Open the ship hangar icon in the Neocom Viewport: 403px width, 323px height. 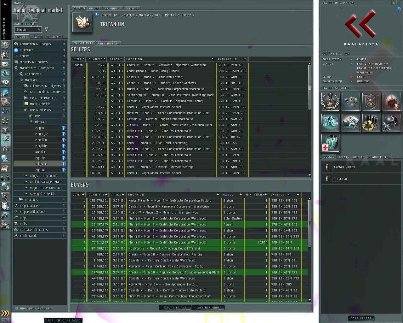[5, 215]
